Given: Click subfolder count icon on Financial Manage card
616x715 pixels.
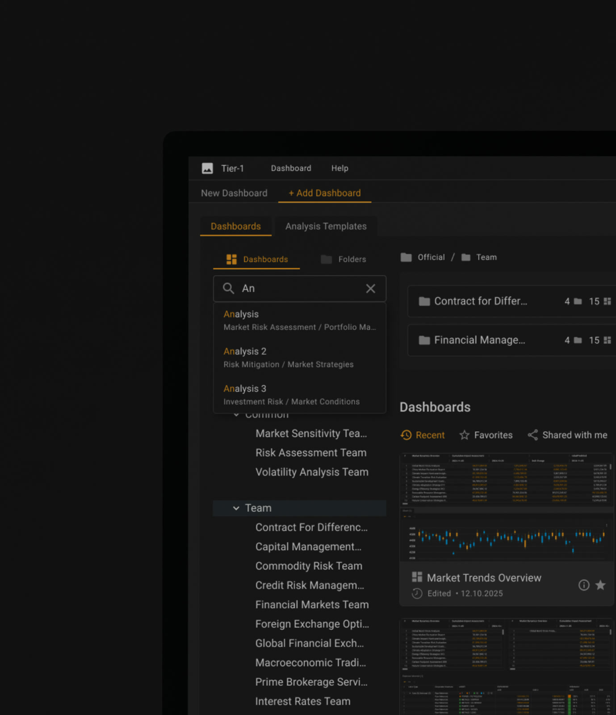Looking at the screenshot, I should [578, 340].
